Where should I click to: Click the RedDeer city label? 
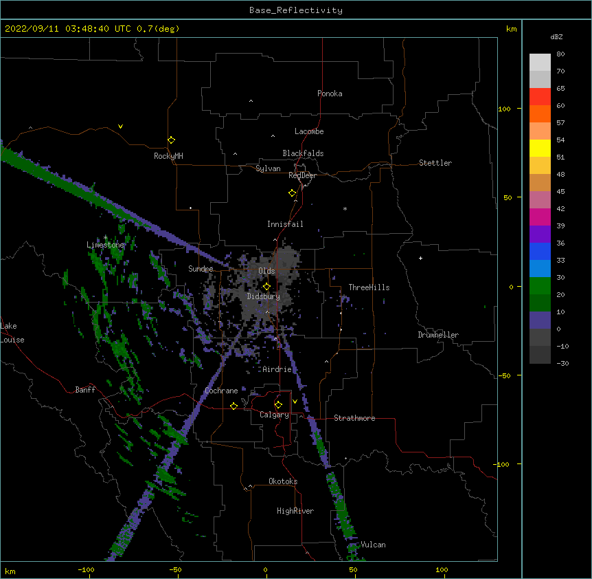[x=302, y=175]
